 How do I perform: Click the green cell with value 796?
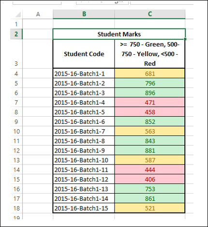(x=149, y=83)
